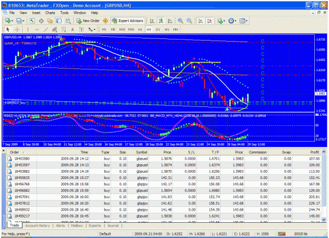Switch to the M15 timeframe
329x238 pixels.
pos(122,29)
